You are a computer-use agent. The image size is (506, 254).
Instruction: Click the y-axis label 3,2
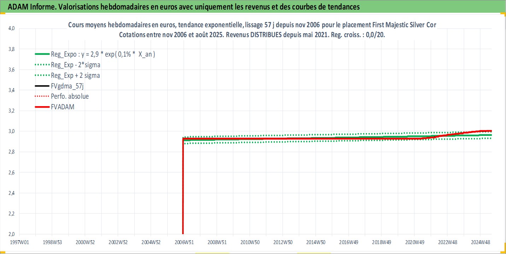[11, 111]
